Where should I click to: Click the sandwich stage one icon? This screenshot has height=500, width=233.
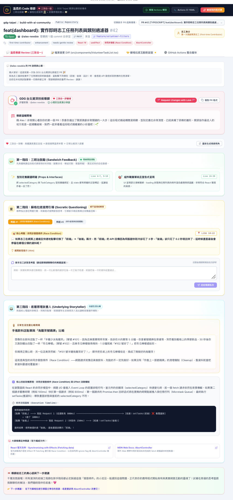pos(11,161)
